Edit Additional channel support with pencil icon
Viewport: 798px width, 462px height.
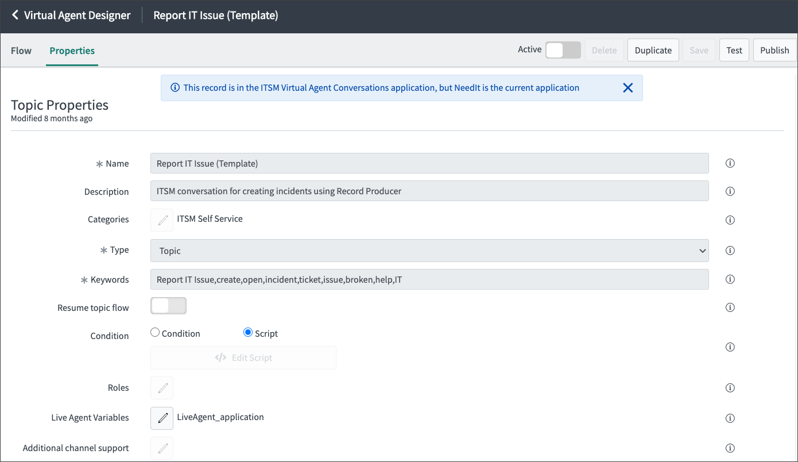161,448
